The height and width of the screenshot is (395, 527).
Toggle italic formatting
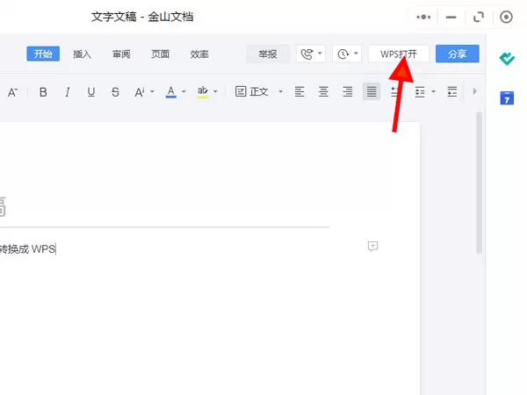coord(68,91)
